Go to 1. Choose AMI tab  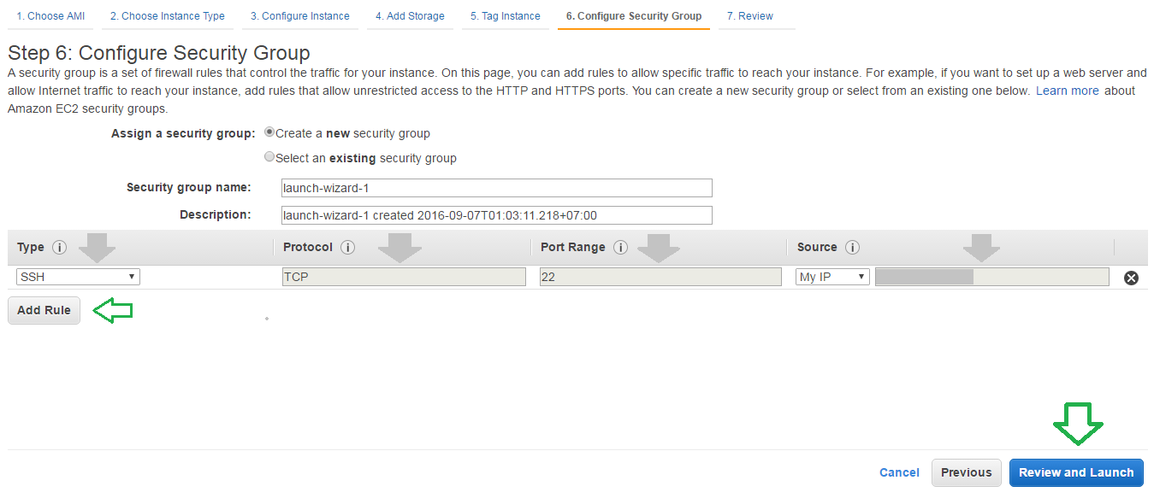(50, 16)
